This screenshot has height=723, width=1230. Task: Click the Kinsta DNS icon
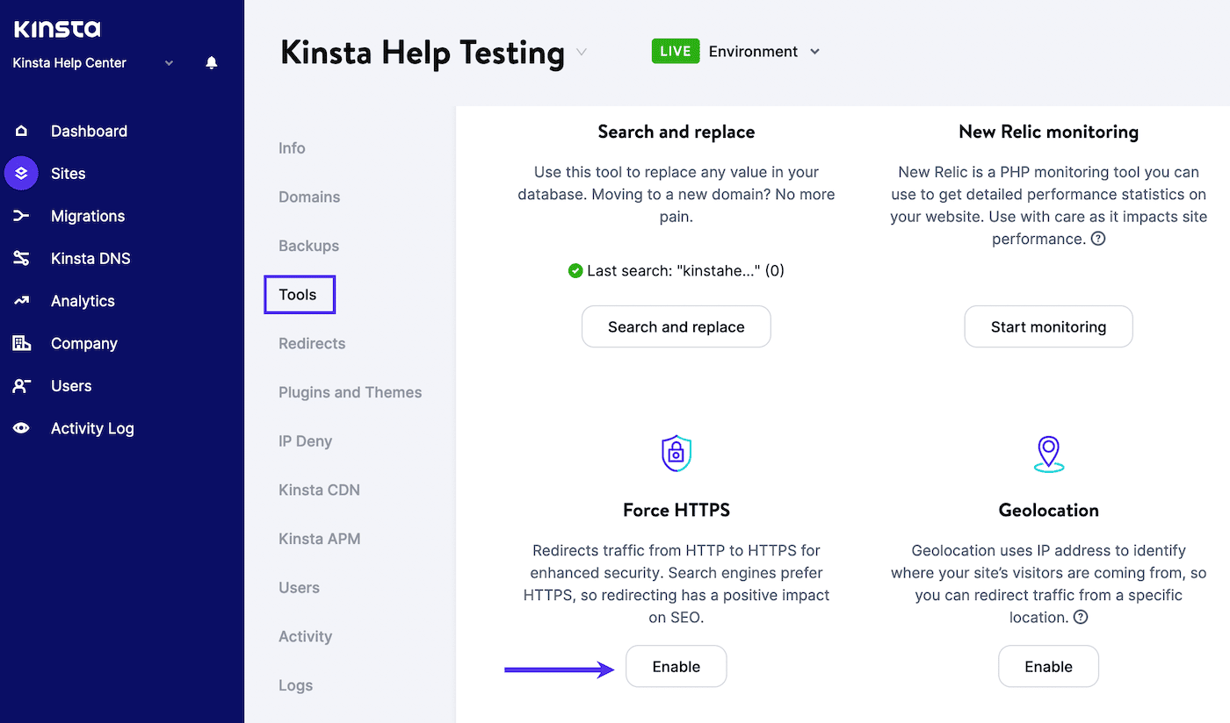pyautogui.click(x=21, y=259)
